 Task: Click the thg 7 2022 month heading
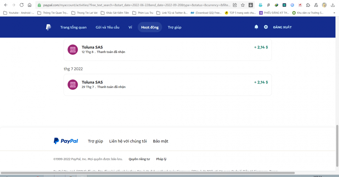pos(73,69)
